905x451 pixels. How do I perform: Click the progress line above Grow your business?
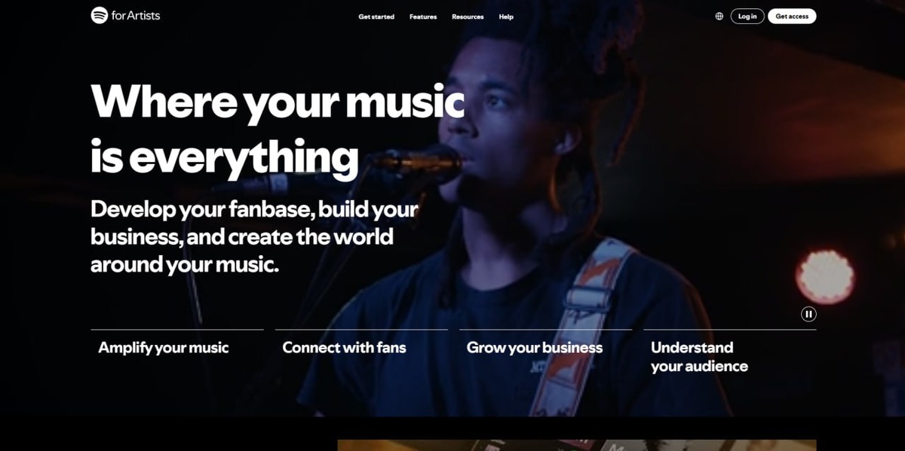click(545, 330)
